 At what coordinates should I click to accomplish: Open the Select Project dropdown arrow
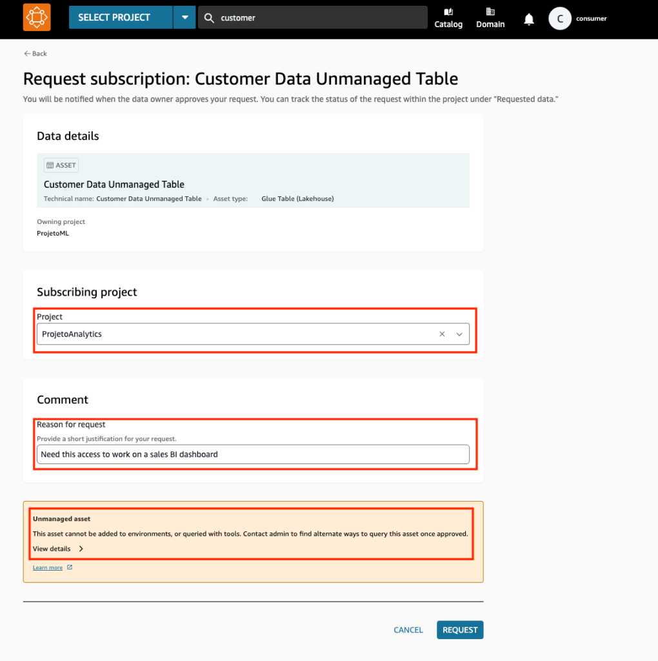click(x=184, y=17)
